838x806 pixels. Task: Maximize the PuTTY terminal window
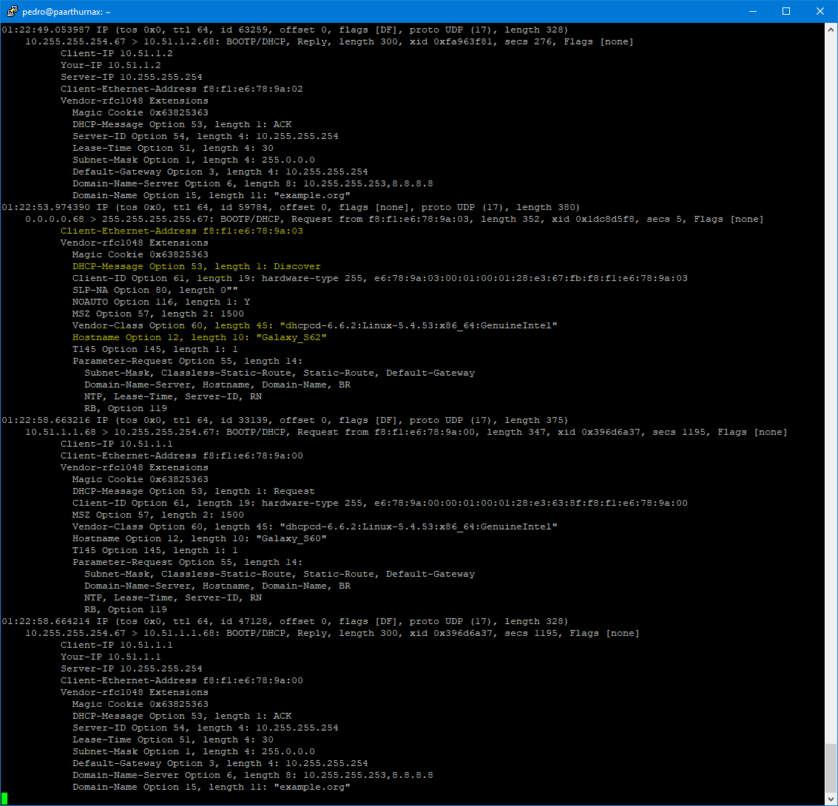click(786, 11)
